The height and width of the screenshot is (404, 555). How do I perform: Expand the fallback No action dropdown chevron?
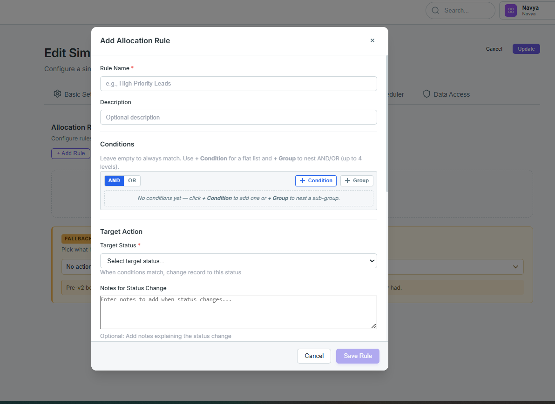(515, 267)
